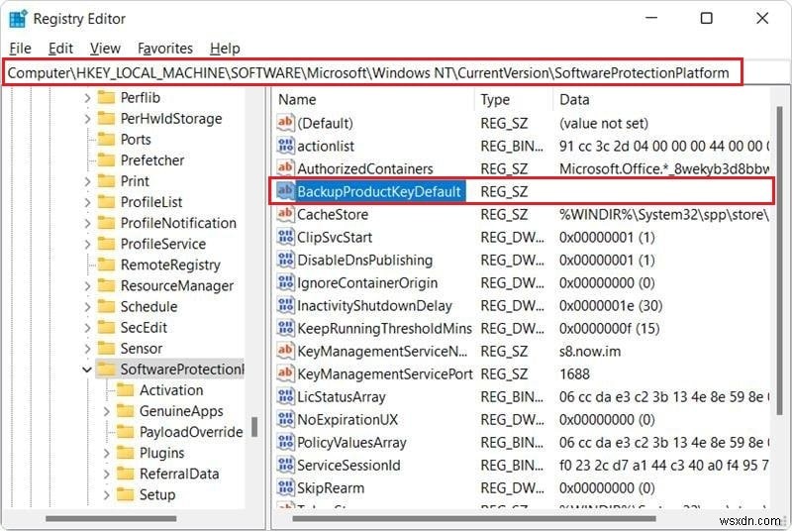Viewport: 792px width, 531px height.
Task: Minimize the Registry Editor window
Action: (651, 19)
